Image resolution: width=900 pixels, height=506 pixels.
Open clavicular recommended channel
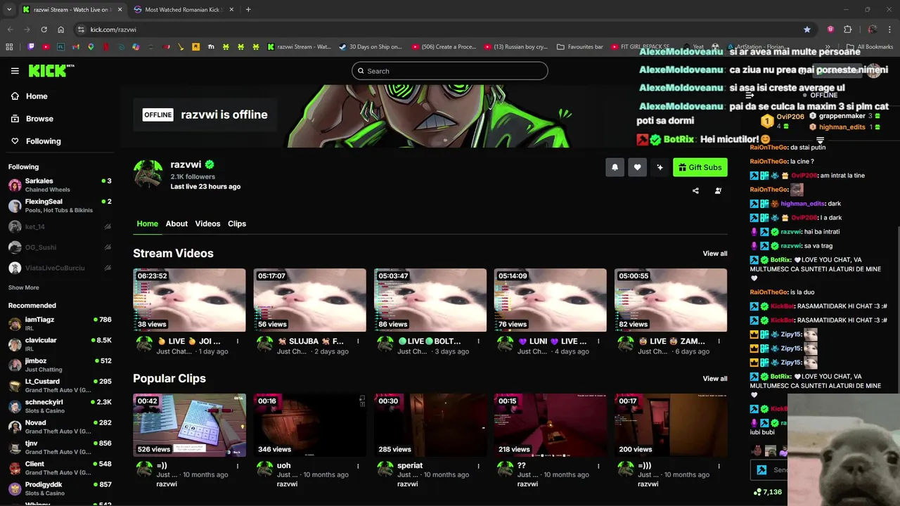click(x=60, y=344)
